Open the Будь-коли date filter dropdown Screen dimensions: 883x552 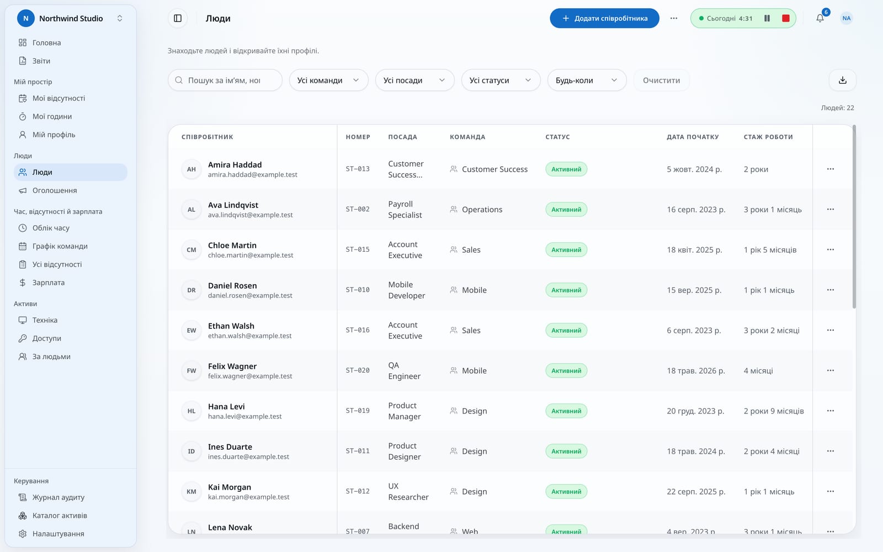tap(587, 80)
